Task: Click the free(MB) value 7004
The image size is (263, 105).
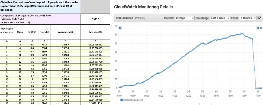Action: pos(44,48)
